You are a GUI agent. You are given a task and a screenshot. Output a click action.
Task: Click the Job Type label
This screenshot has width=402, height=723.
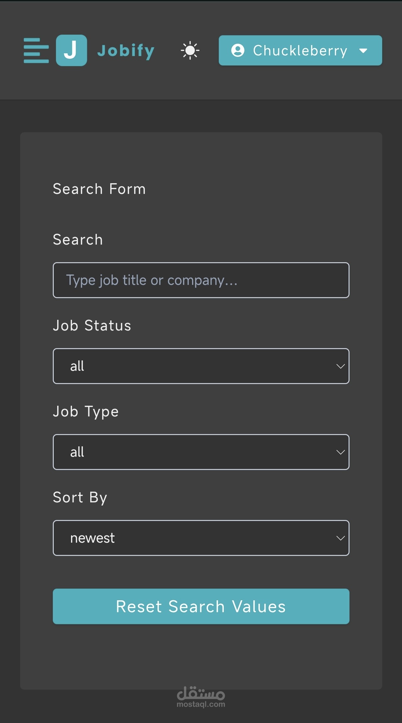click(x=86, y=412)
